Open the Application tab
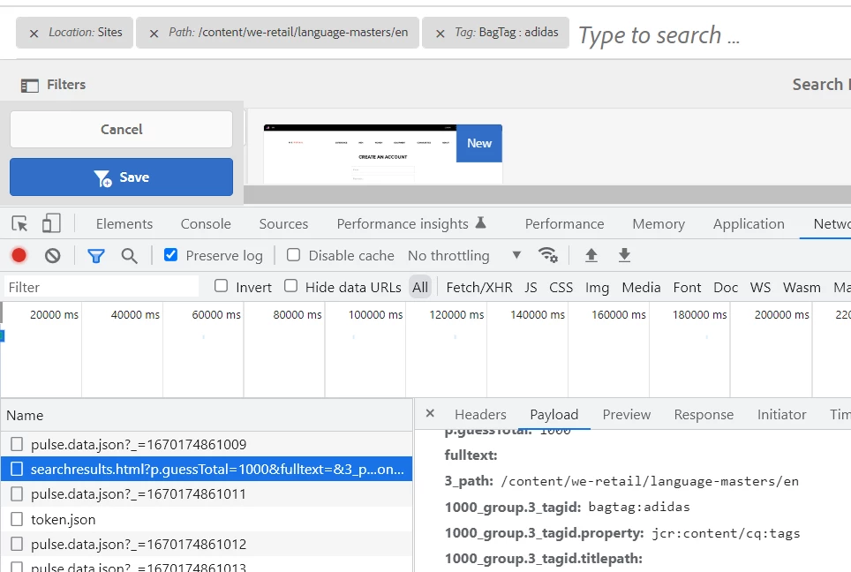 tap(749, 223)
